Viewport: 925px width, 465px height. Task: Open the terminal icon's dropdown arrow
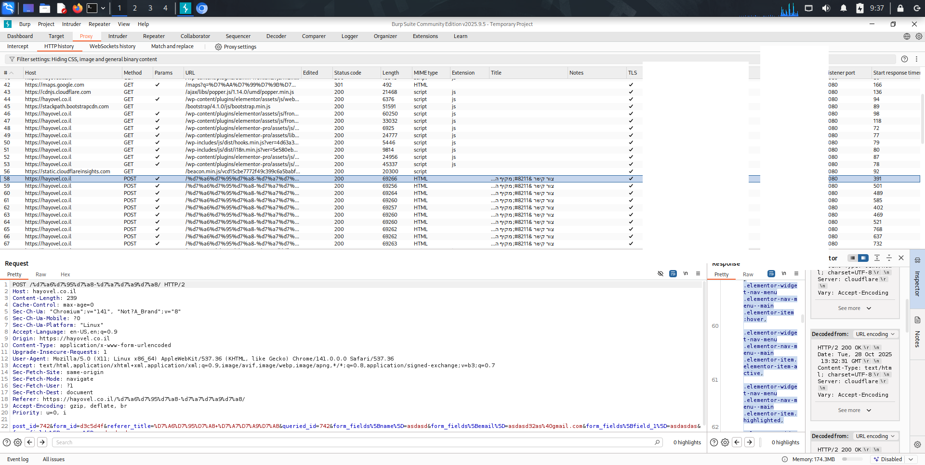pos(103,8)
